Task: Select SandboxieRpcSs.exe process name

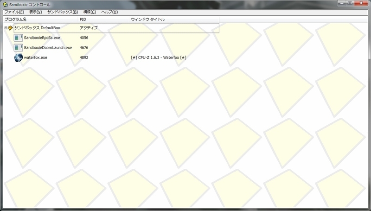Action: click(42, 38)
